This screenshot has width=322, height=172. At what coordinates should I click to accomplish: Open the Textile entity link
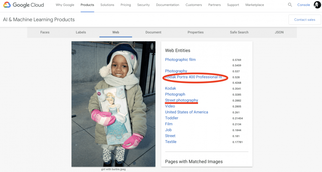(x=171, y=142)
